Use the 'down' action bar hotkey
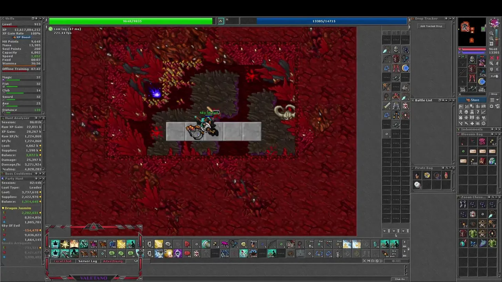This screenshot has height=282, width=502. [x=55, y=253]
